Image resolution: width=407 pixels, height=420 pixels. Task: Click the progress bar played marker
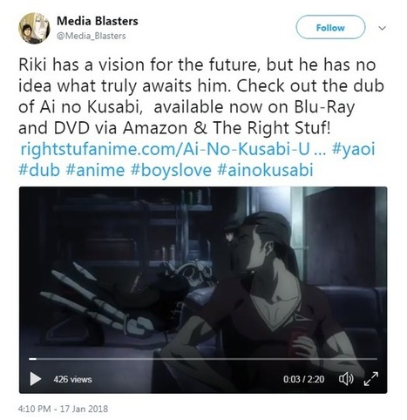click(x=32, y=359)
